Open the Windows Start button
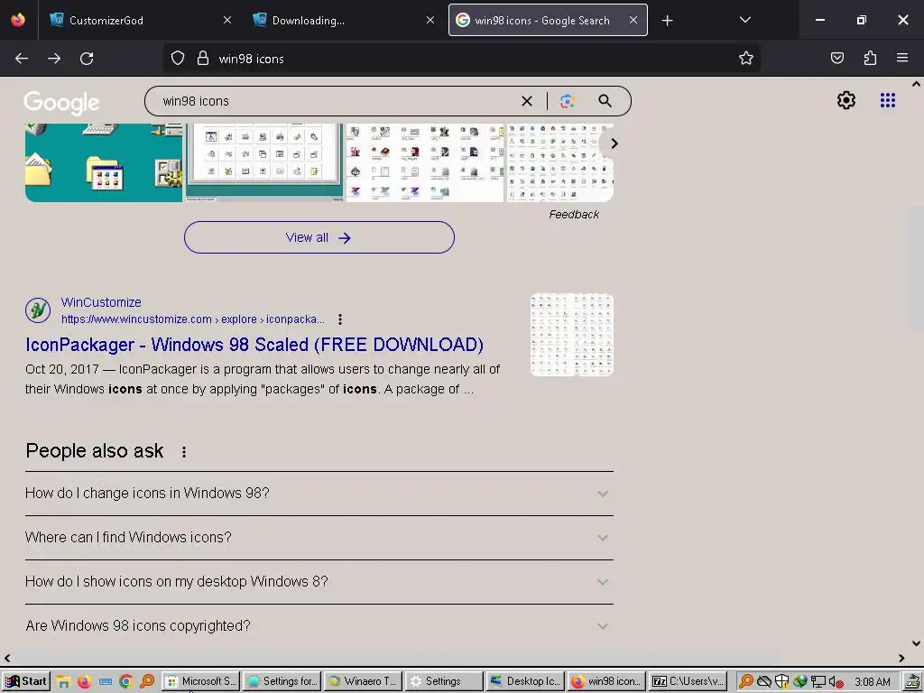 pyautogui.click(x=25, y=682)
